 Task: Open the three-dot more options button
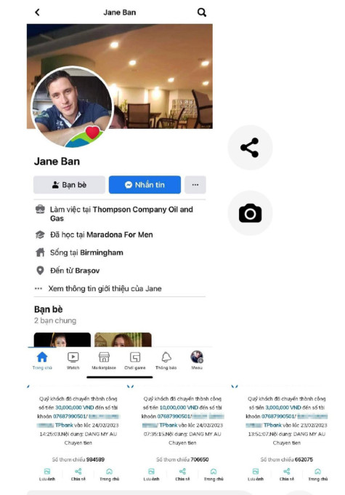pyautogui.click(x=195, y=185)
